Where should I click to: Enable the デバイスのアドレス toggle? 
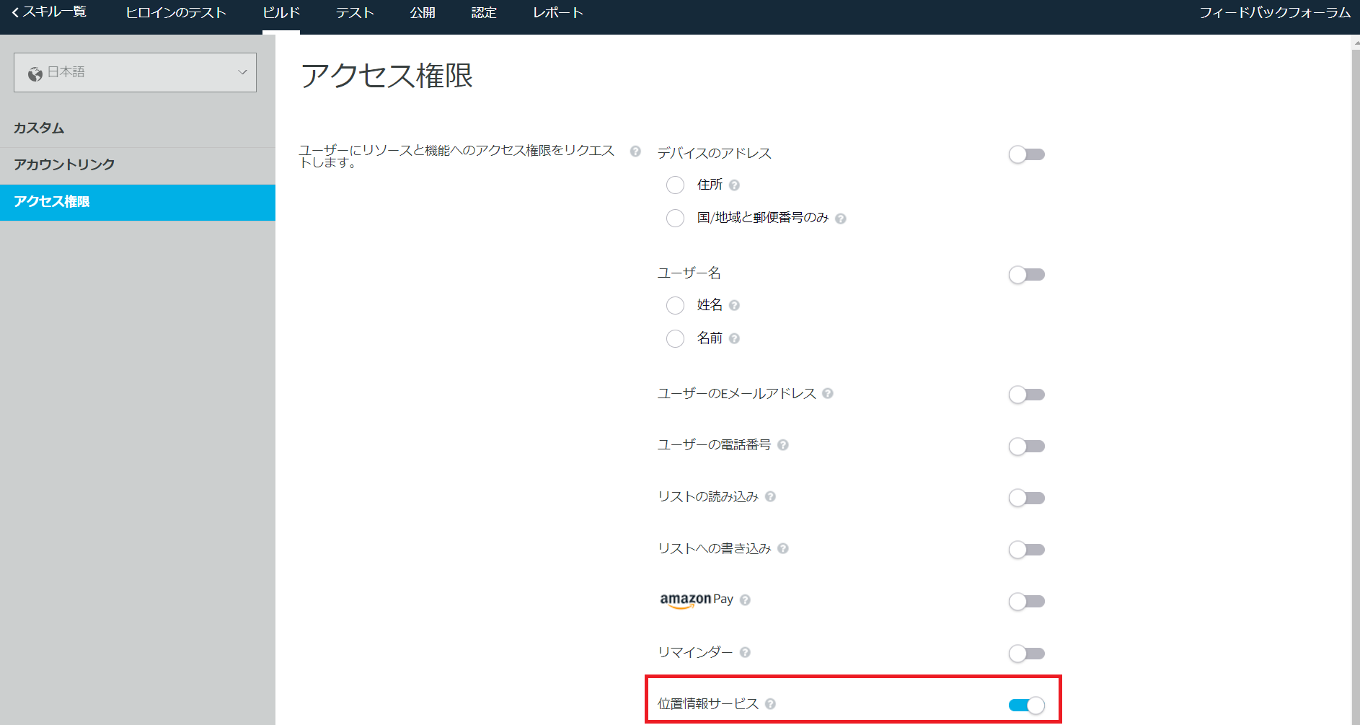click(x=1026, y=154)
